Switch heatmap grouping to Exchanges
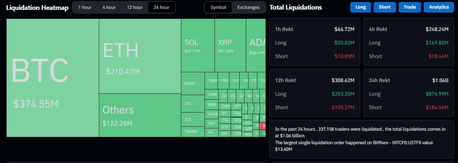This screenshot has width=458, height=163. coord(248,7)
